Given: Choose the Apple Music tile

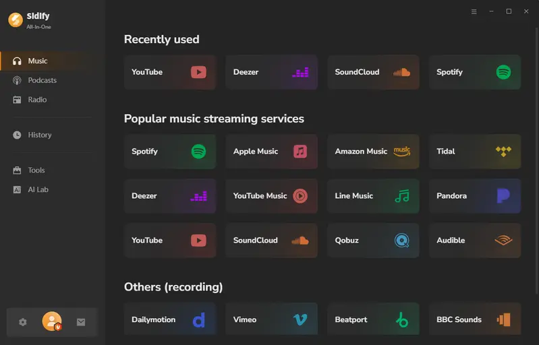Looking at the screenshot, I should [271, 152].
